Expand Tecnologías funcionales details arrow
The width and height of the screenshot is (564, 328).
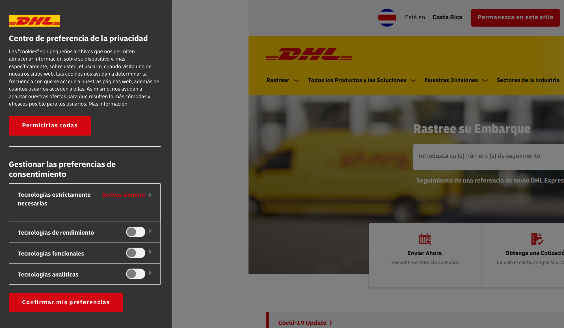150,252
